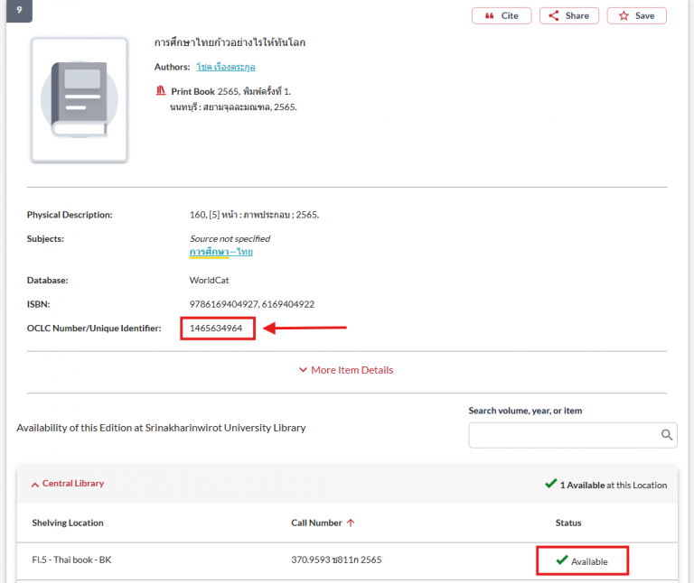
Task: Click the green checkmark beside Available status
Action: tap(562, 560)
